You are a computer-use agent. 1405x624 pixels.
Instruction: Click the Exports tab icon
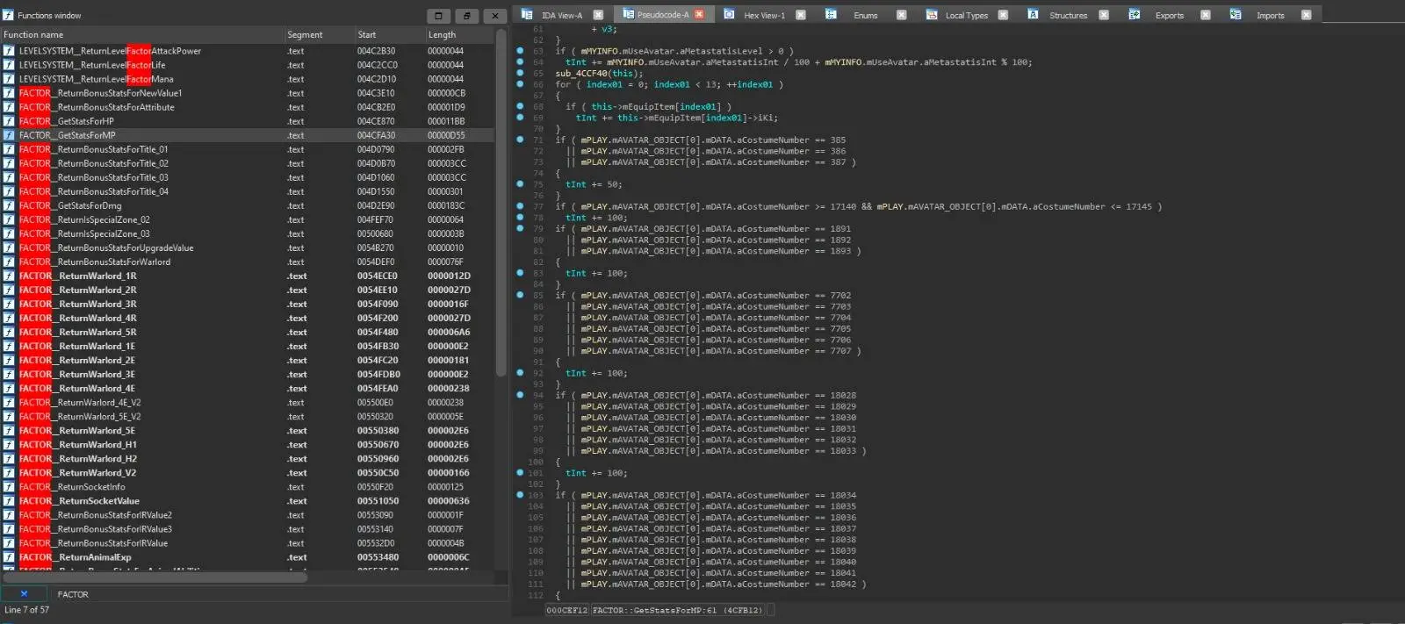[1135, 15]
